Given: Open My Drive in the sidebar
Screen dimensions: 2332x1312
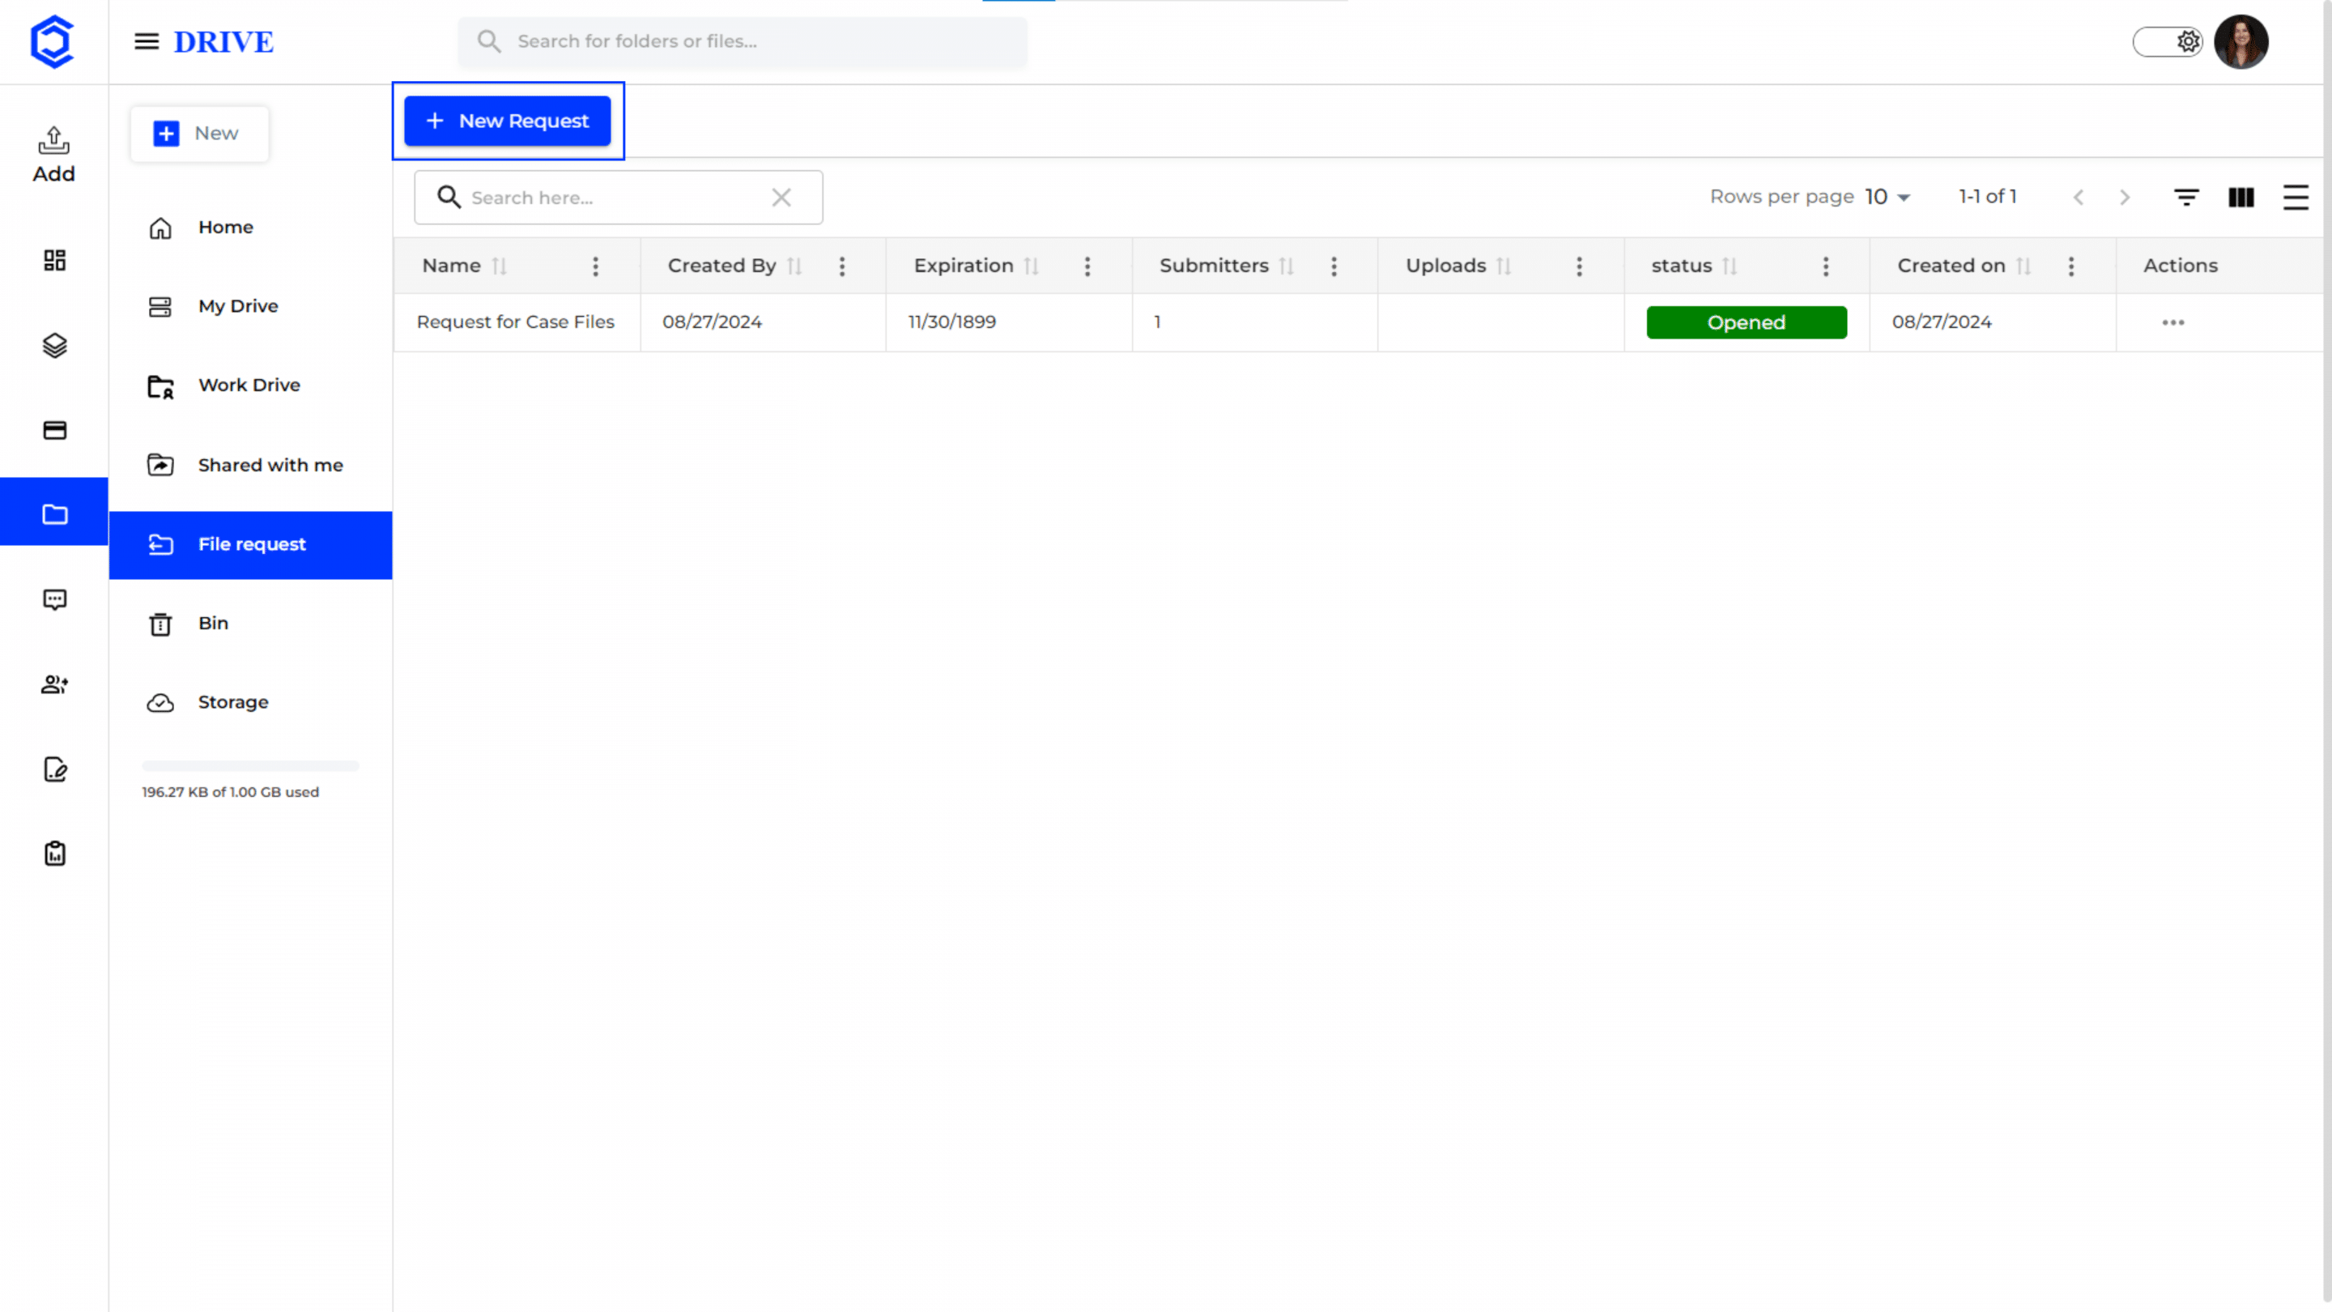Looking at the screenshot, I should [251, 306].
